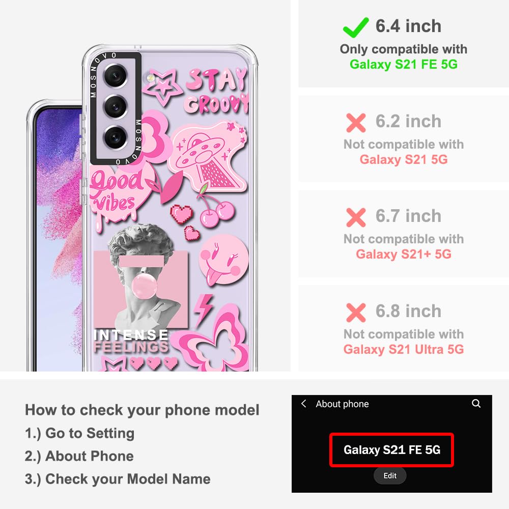Select the Galaxy S21 FE 5G model name box

pyautogui.click(x=391, y=450)
